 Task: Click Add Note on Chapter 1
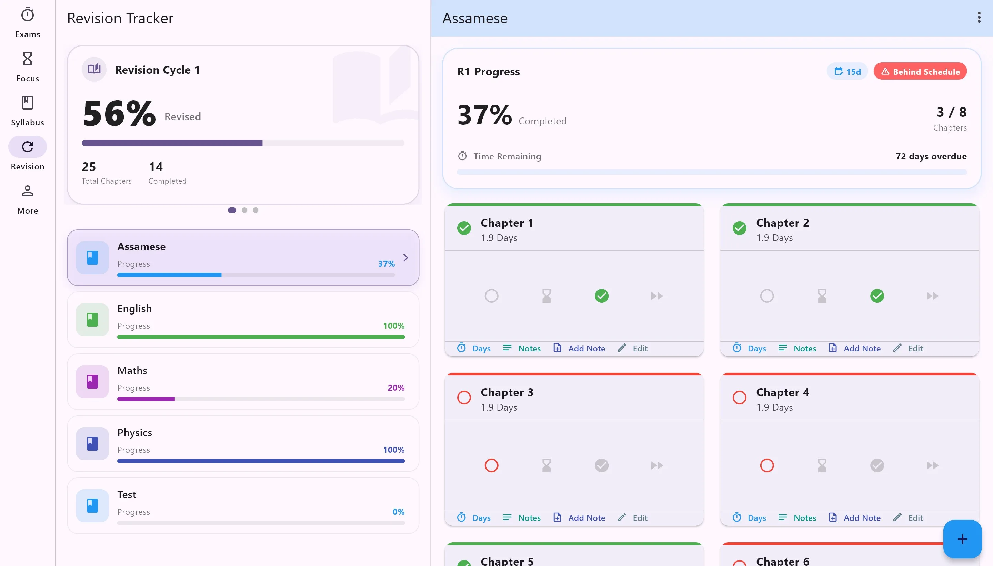(579, 348)
